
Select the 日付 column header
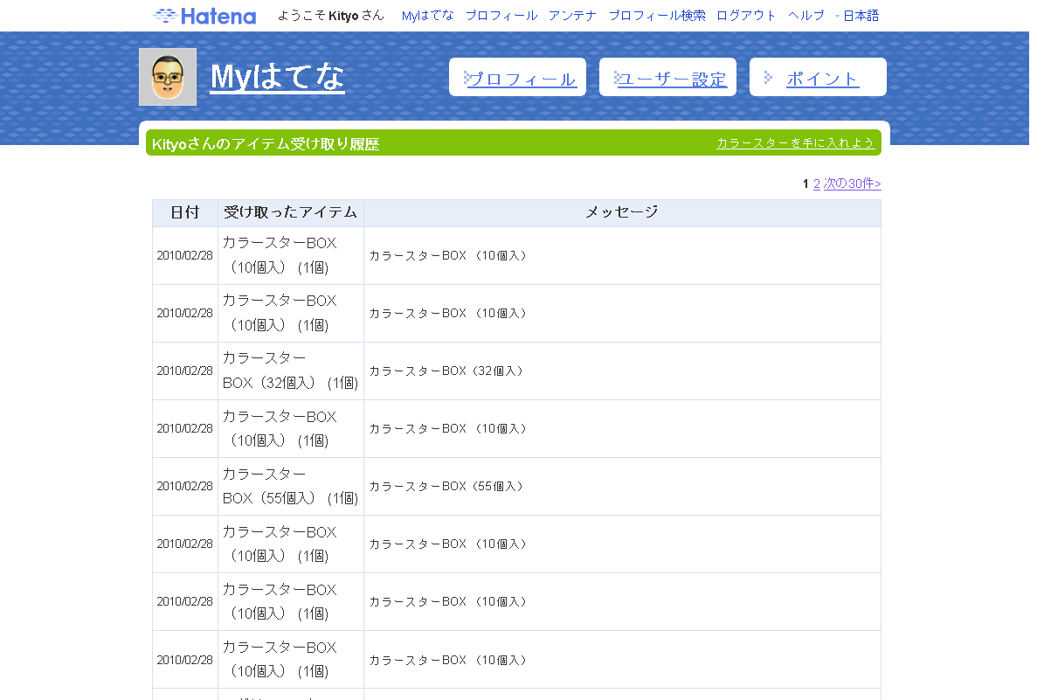click(185, 212)
